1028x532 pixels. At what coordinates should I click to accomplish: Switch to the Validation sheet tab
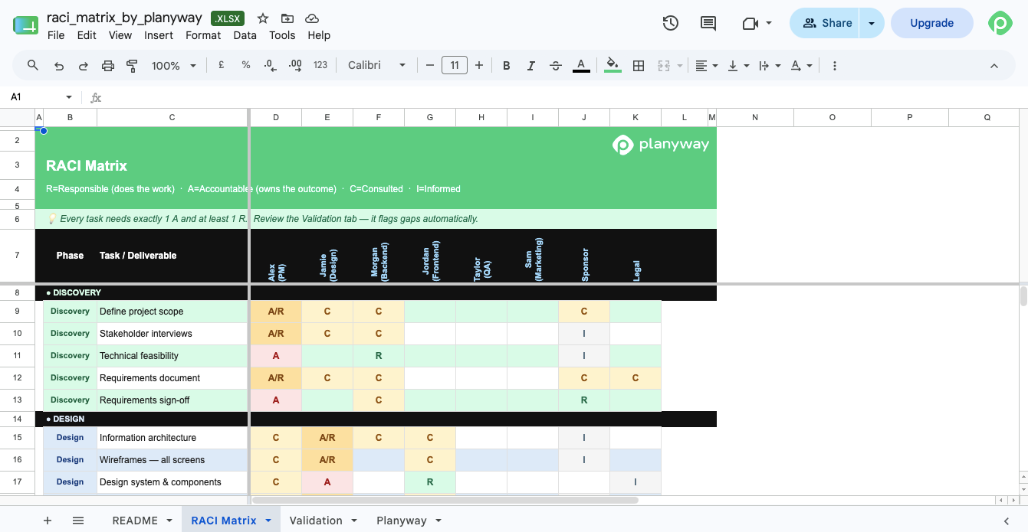[316, 521]
